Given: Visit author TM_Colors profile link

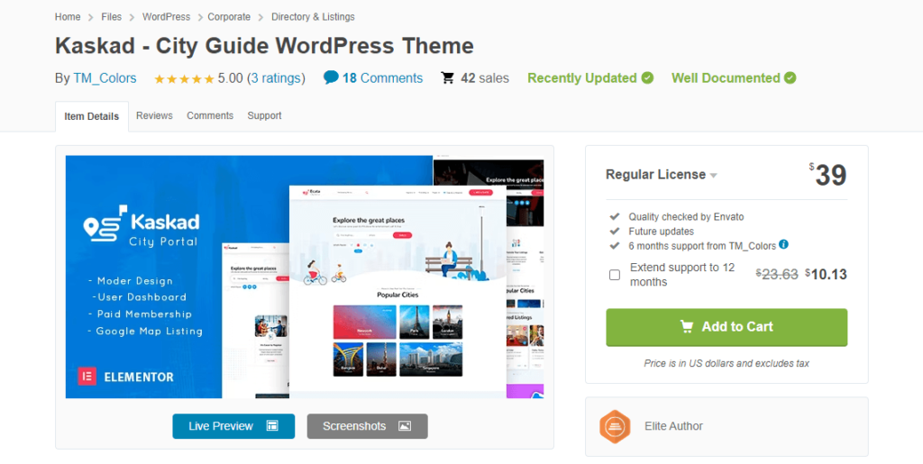Looking at the screenshot, I should pyautogui.click(x=105, y=78).
